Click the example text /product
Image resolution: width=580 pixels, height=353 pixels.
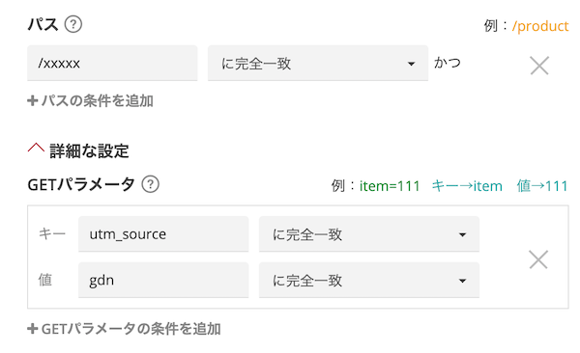(x=540, y=26)
